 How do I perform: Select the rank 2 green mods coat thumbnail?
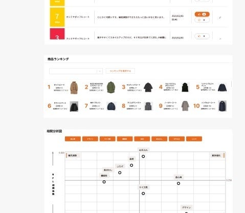[x=111, y=87]
